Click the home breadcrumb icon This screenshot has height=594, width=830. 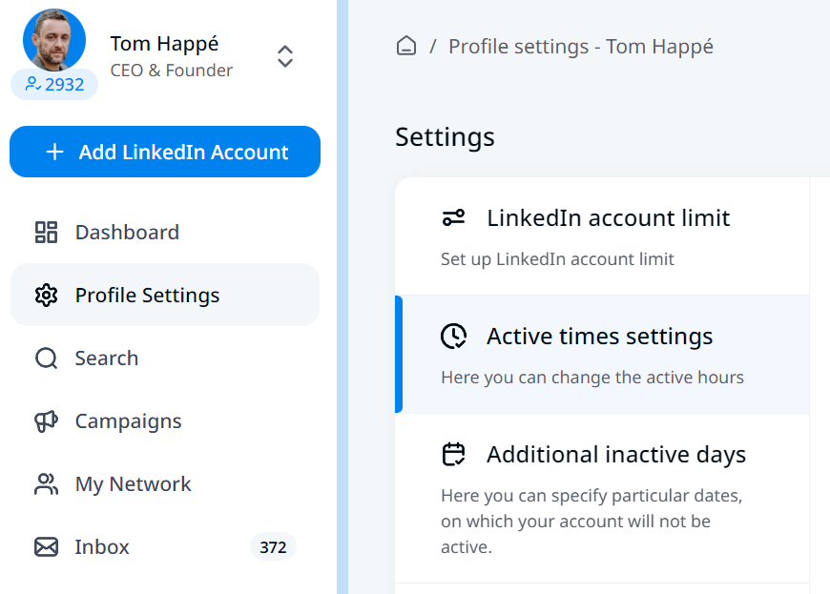(x=406, y=47)
